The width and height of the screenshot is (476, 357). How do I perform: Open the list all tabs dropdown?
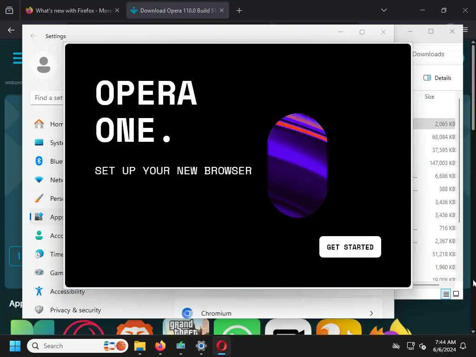[383, 10]
